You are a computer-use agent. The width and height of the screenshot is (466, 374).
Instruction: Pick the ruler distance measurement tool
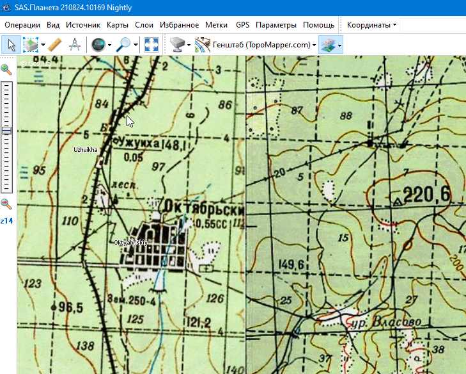tap(55, 45)
